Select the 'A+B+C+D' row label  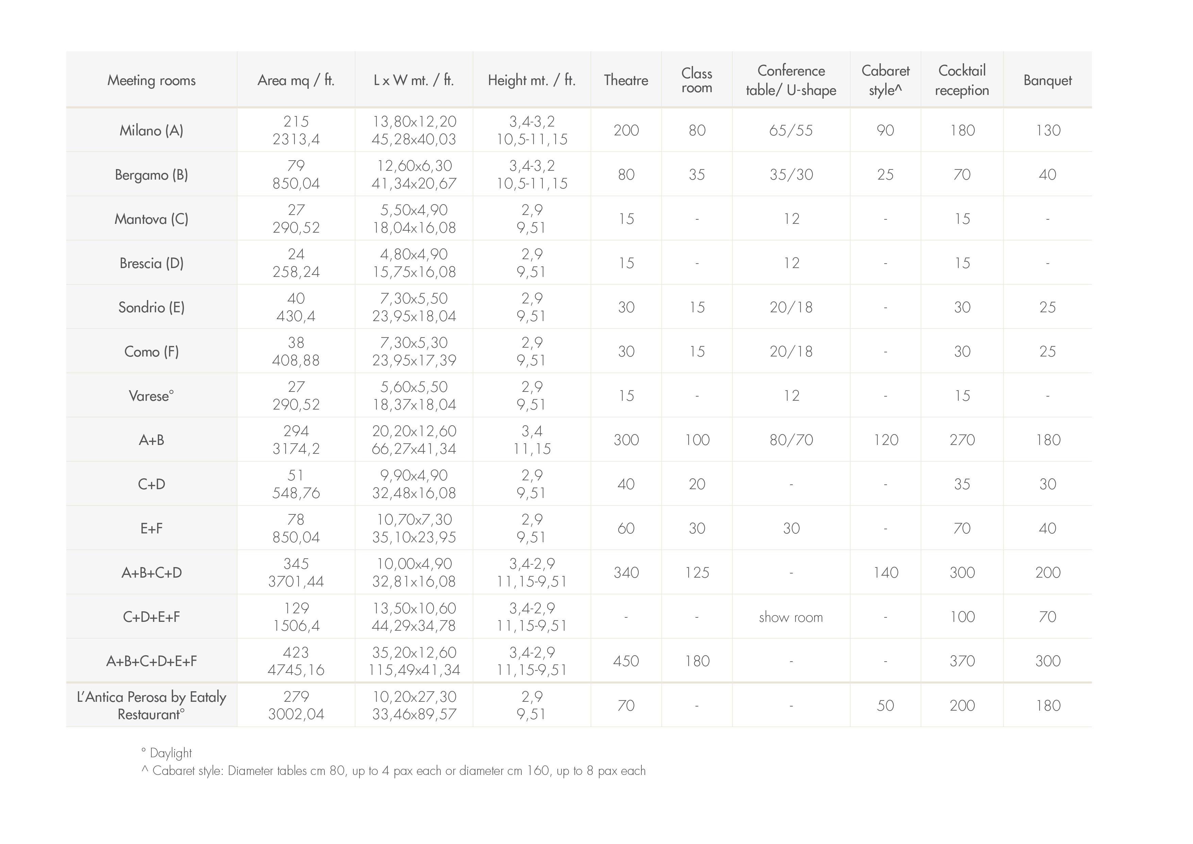click(x=151, y=573)
